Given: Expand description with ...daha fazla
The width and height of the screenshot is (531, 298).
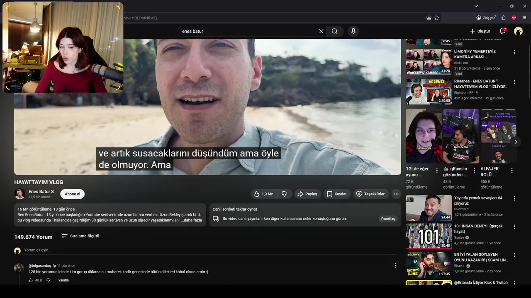Looking at the screenshot, I should [191, 220].
